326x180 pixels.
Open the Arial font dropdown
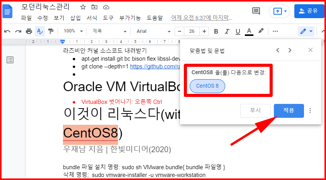click(153, 31)
